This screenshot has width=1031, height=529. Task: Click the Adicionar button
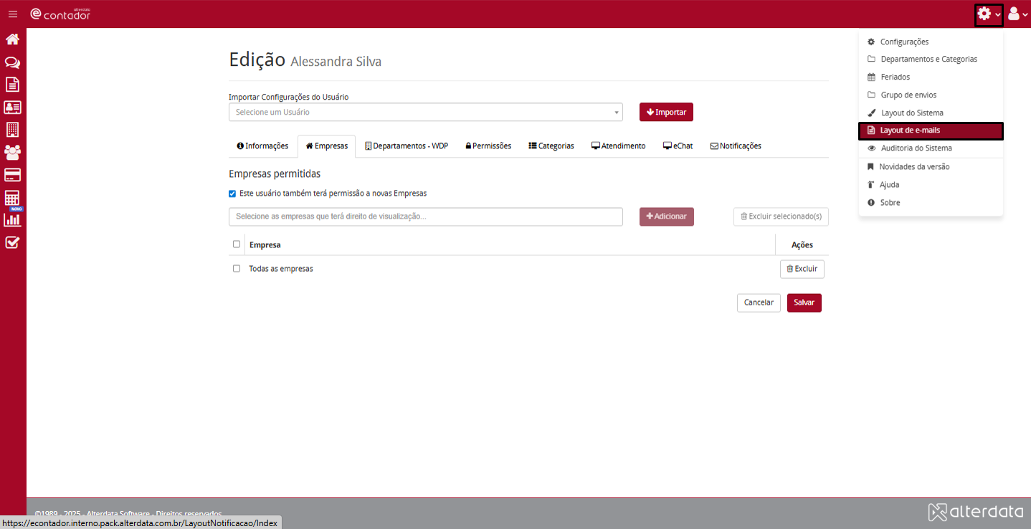pos(667,216)
